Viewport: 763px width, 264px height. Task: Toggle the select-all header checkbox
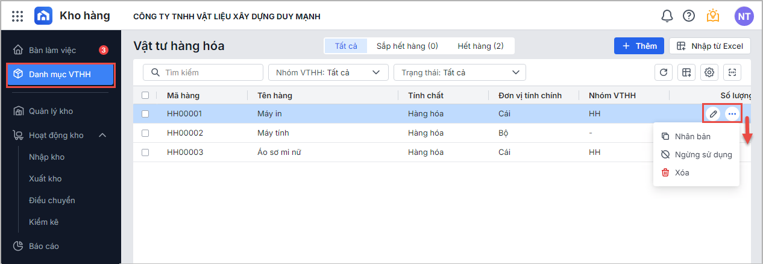click(x=145, y=95)
